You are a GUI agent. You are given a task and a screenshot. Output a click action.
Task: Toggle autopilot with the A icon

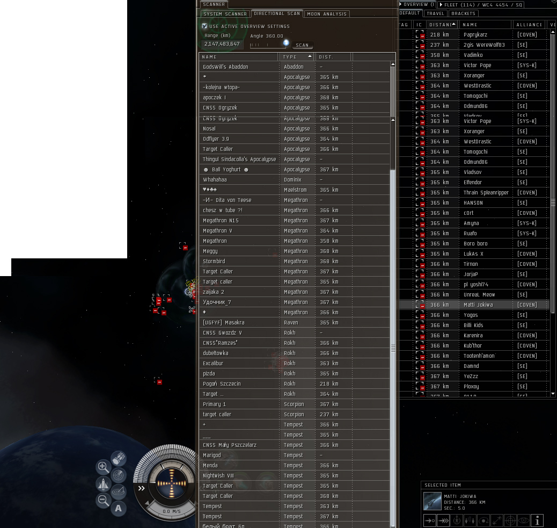coord(118,509)
